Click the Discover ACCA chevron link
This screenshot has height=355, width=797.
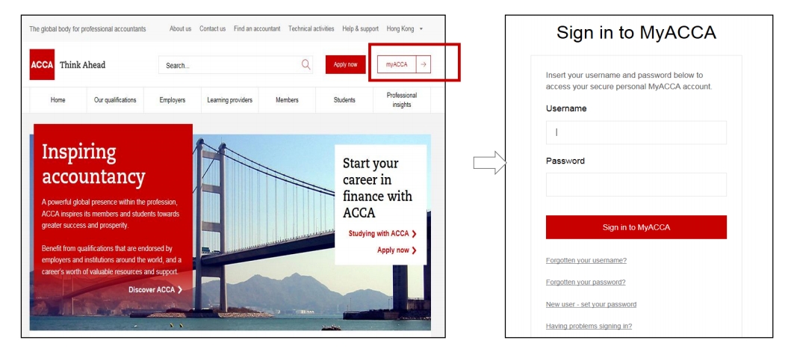(155, 289)
